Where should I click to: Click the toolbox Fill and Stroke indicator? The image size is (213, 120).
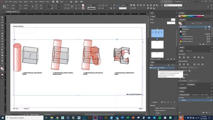click(x=2, y=69)
